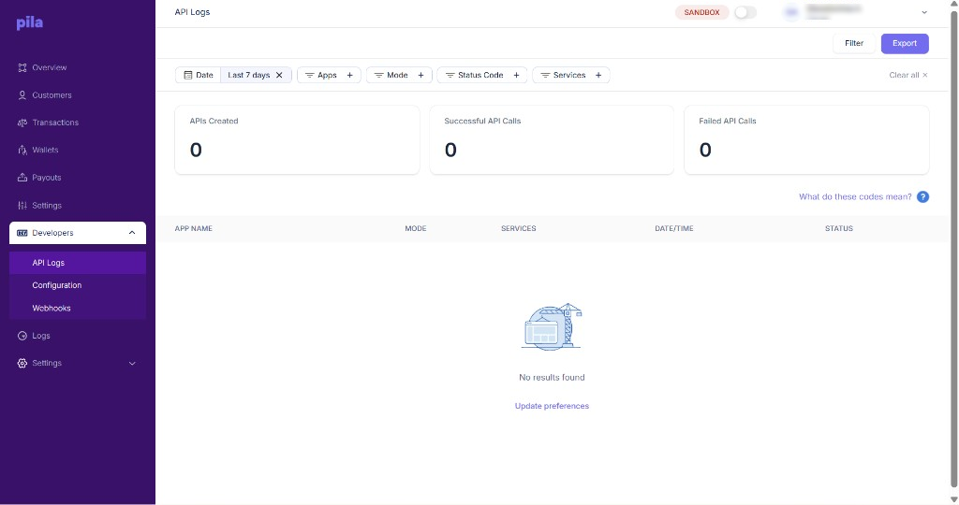The width and height of the screenshot is (959, 505).
Task: Open What do these codes mean link
Action: (x=855, y=196)
